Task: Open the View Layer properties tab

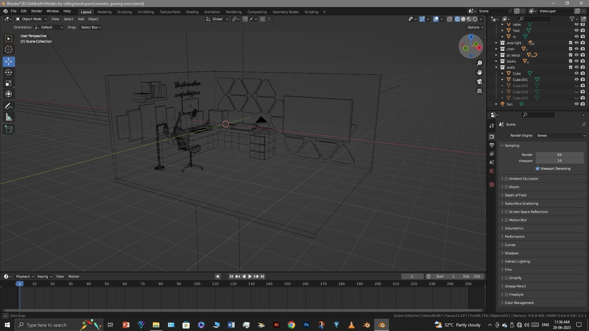Action: (x=492, y=154)
